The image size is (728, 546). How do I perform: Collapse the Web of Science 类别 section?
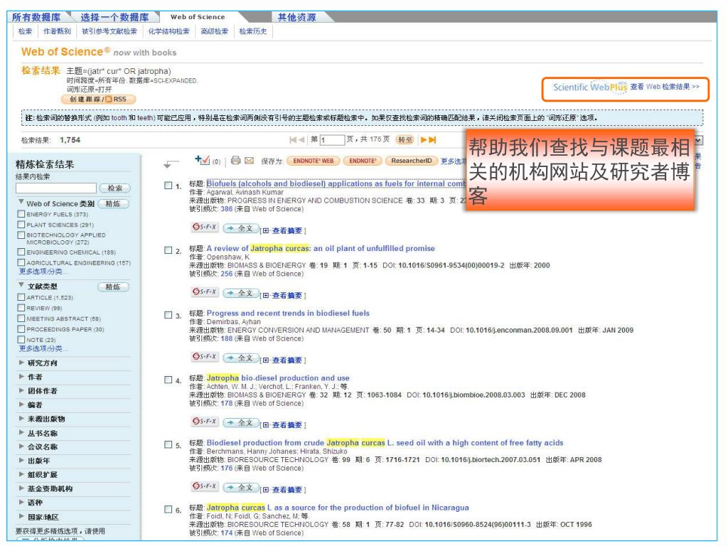point(21,203)
